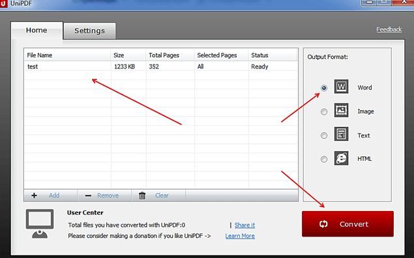Image resolution: width=414 pixels, height=258 pixels.
Task: Click the Image format icon
Action: click(341, 110)
